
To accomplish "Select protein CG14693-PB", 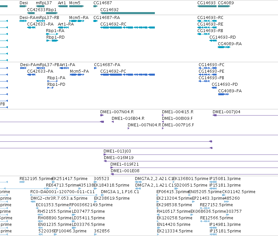I will [x=211, y=78].
